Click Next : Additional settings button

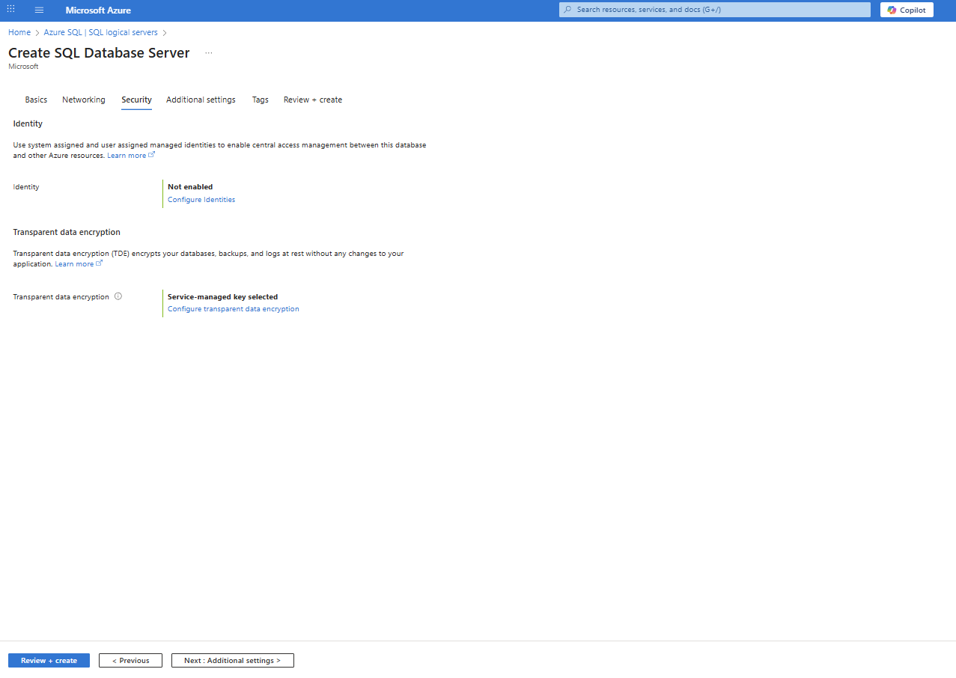233,661
